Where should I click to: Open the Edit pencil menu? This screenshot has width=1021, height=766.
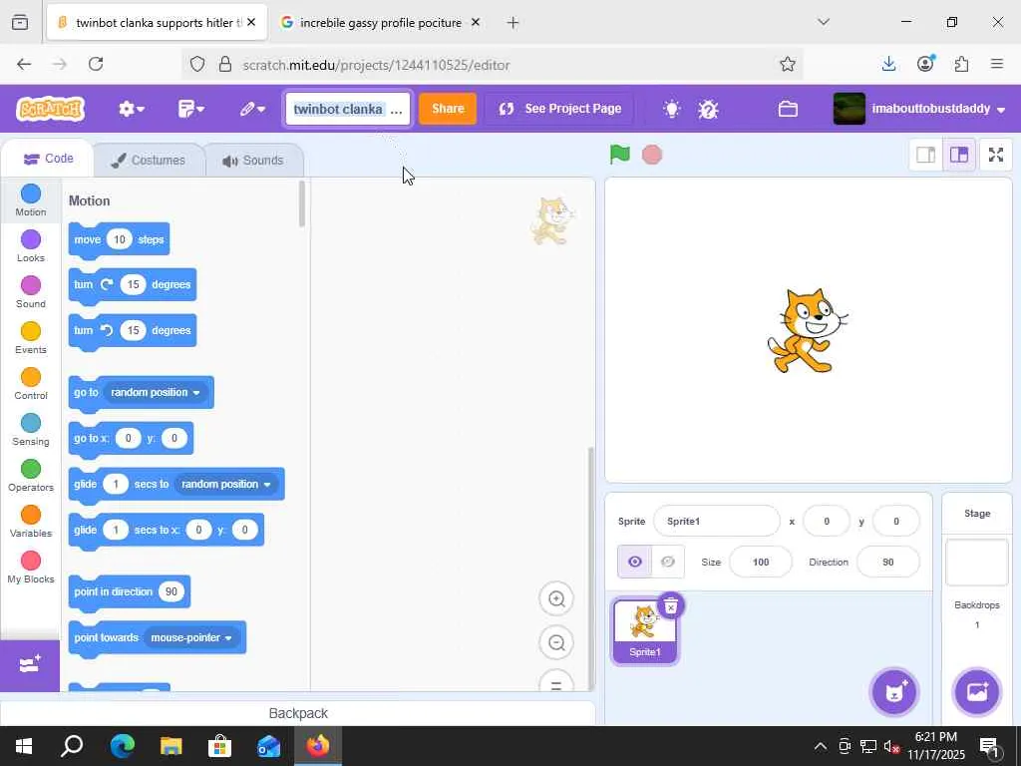[x=252, y=109]
